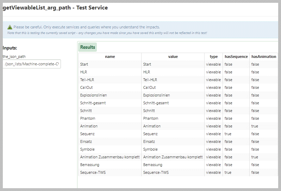
Task: Click the 'Symbole' value cell
Action: coord(173,149)
